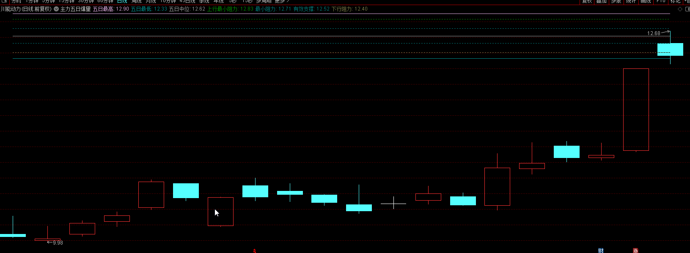Click the 画线 drawing tools button
Image resolution: width=690 pixels, height=253 pixels.
tap(646, 1)
